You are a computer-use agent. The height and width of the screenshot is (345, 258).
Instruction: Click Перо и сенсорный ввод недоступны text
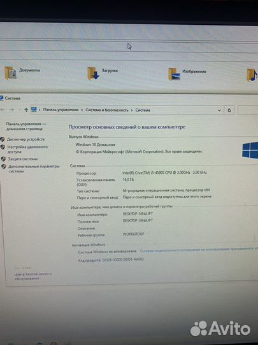[x=167, y=197]
